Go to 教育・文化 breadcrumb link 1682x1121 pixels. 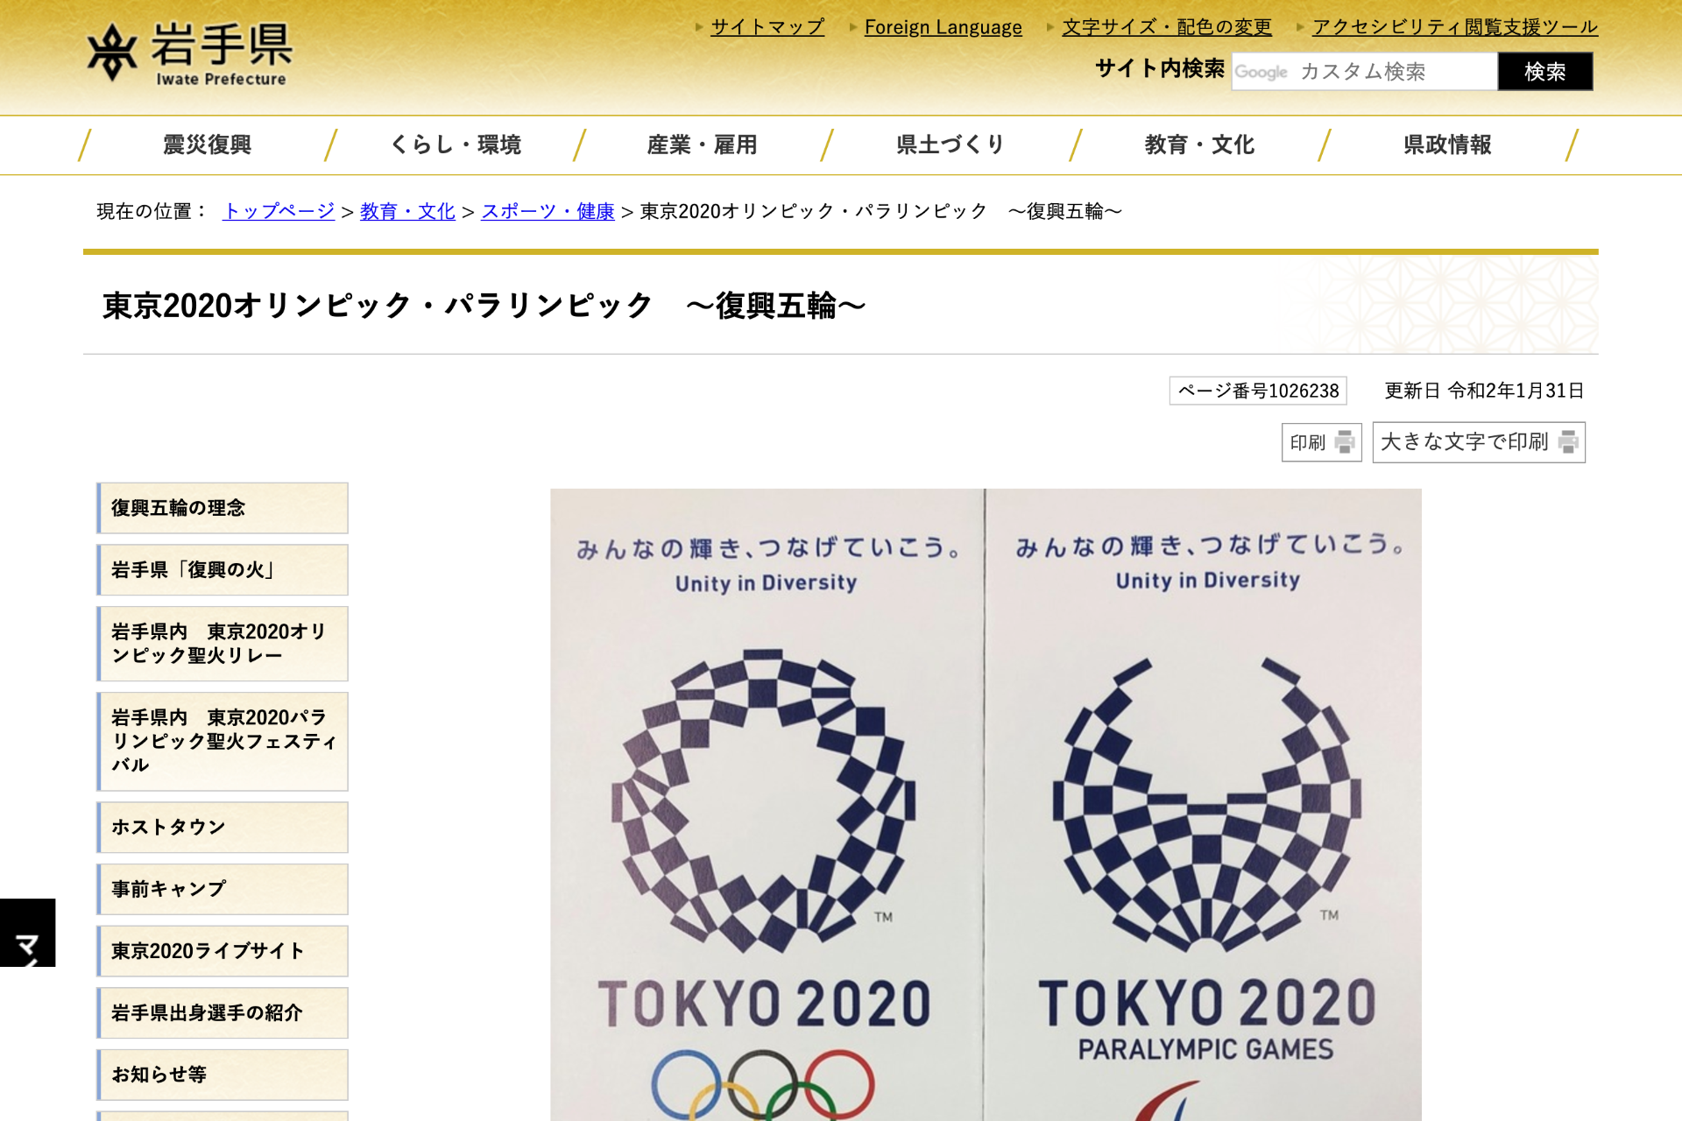[407, 211]
